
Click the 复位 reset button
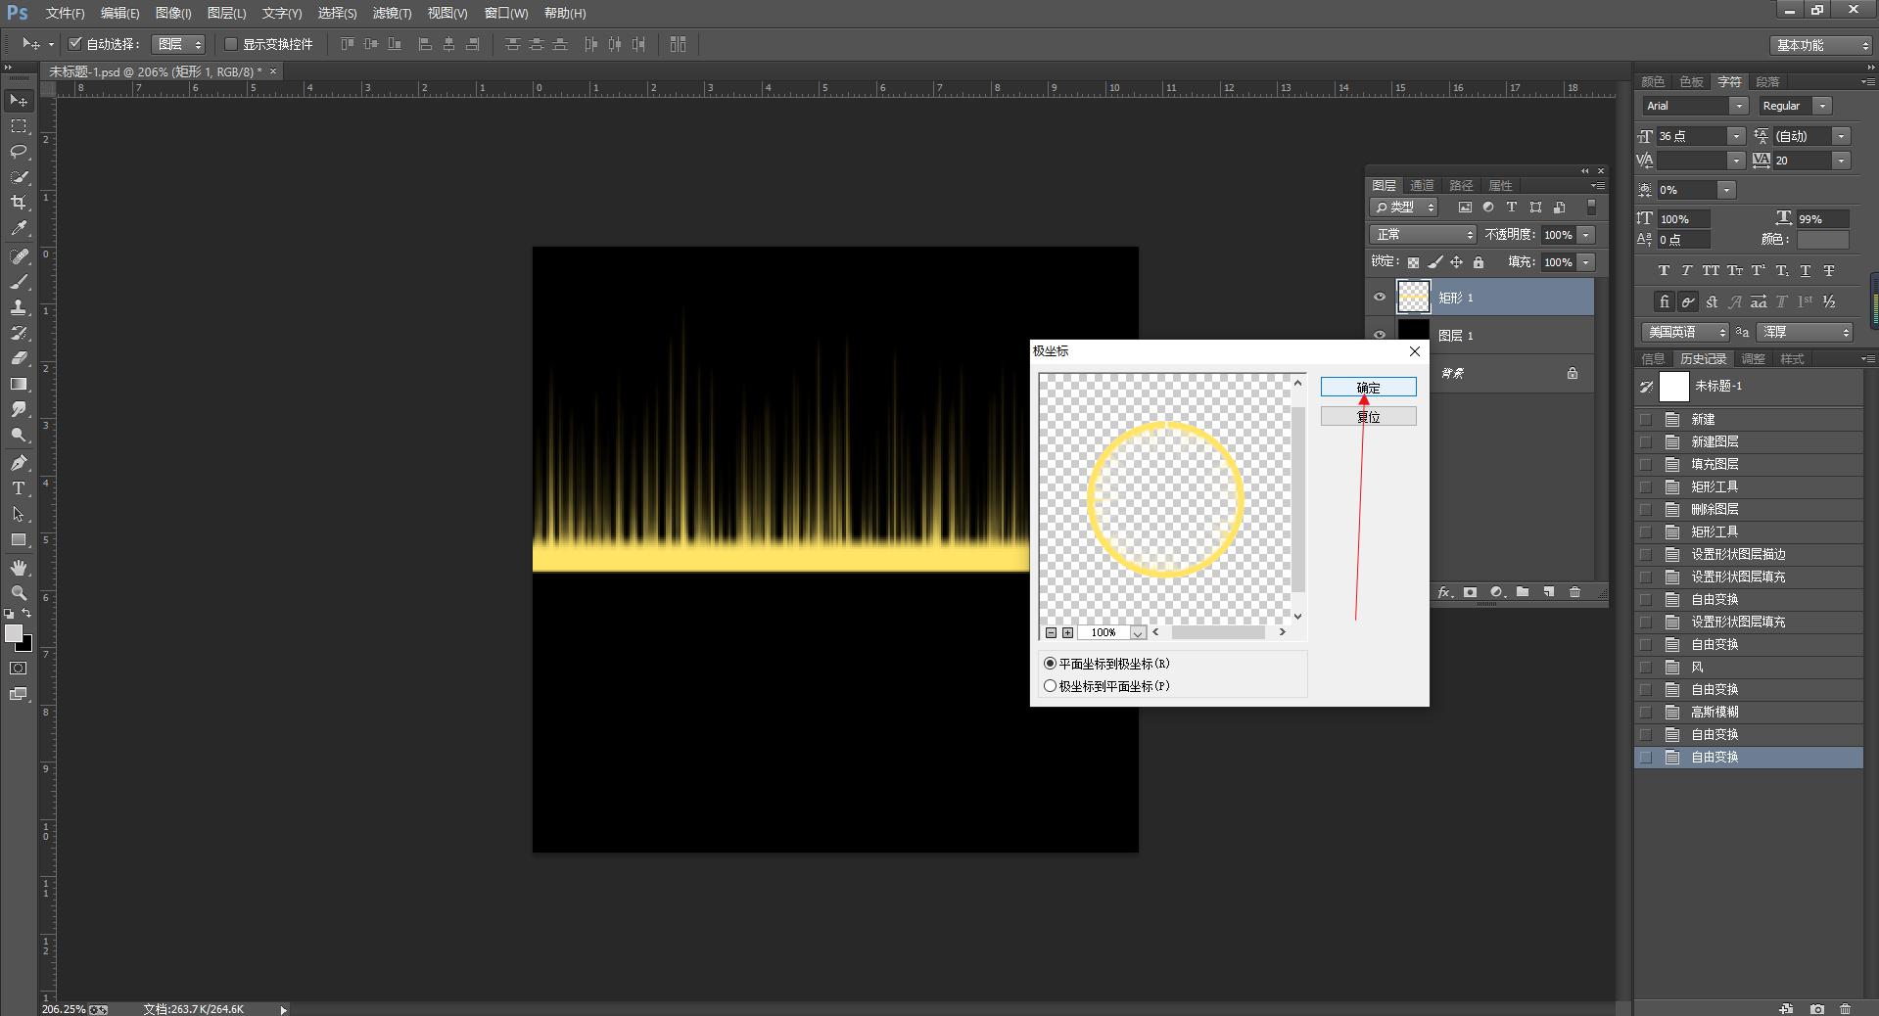[x=1368, y=417]
